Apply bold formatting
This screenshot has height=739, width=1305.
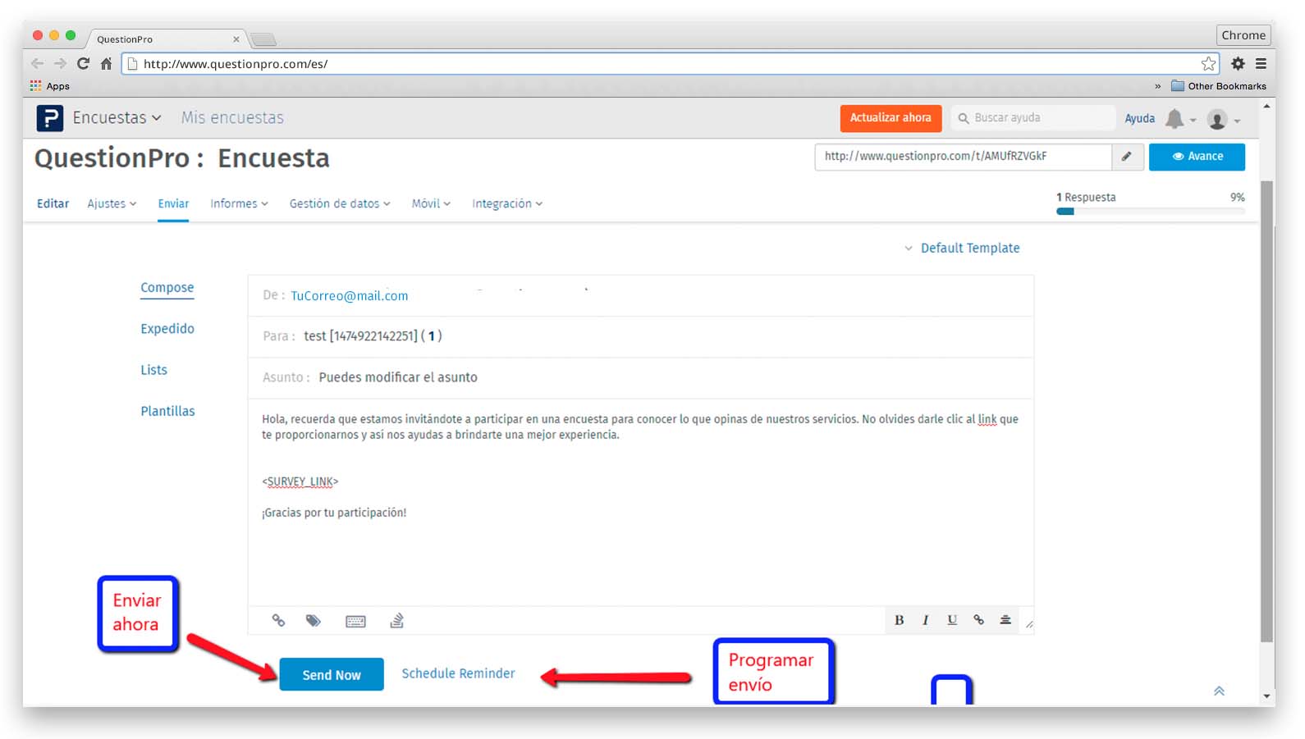pyautogui.click(x=899, y=620)
